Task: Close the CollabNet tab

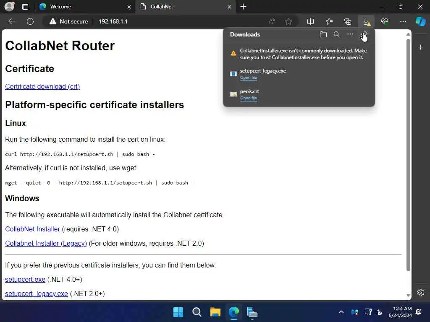Action: 229,7
